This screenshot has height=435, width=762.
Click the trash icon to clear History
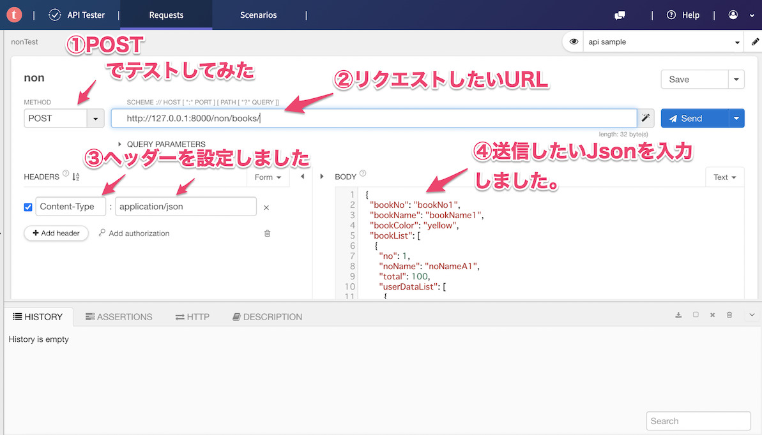coord(729,314)
